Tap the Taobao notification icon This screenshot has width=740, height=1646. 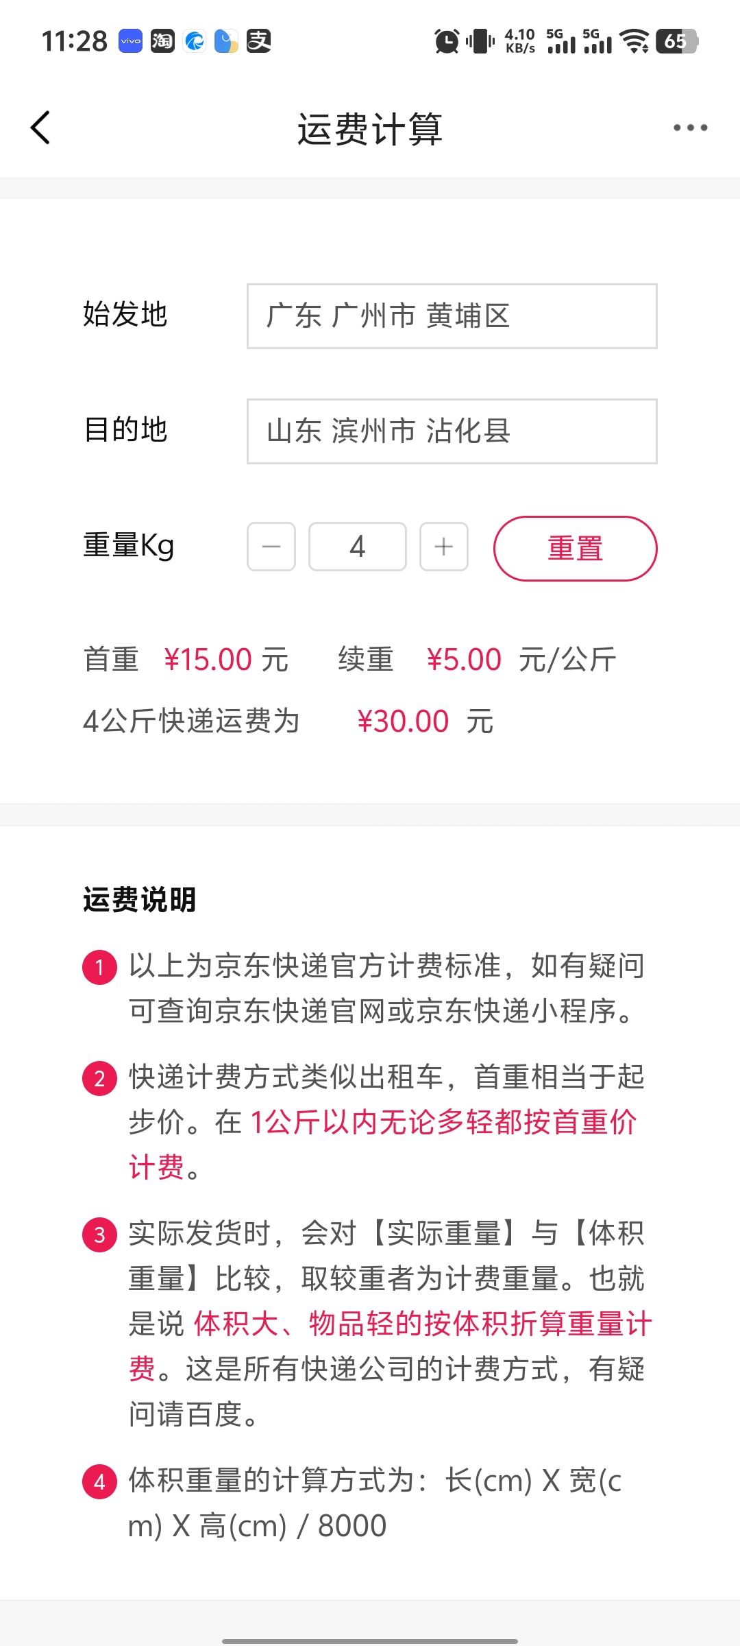[162, 41]
